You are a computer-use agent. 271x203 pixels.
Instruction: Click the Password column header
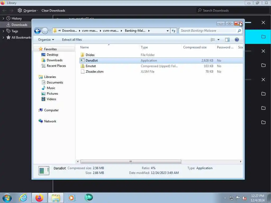[x=225, y=47]
